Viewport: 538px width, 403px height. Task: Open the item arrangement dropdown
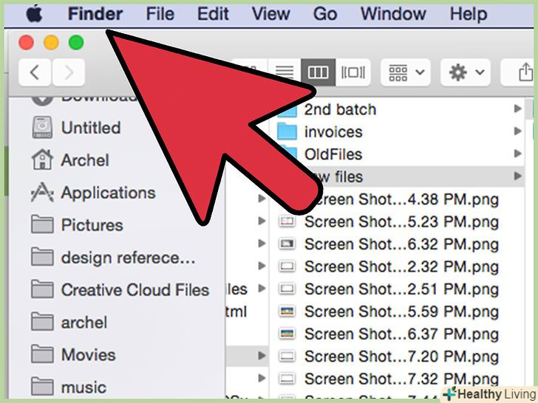[x=406, y=72]
